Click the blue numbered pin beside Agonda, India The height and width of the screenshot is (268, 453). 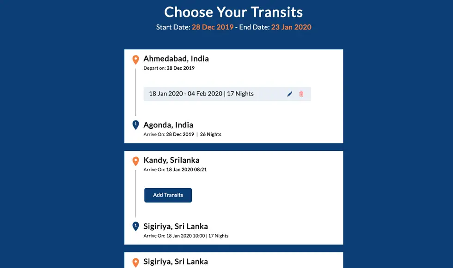coord(135,125)
